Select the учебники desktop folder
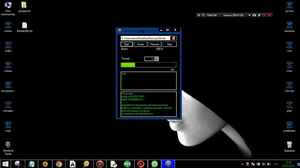This screenshot has height=168, width=300. click(x=289, y=126)
